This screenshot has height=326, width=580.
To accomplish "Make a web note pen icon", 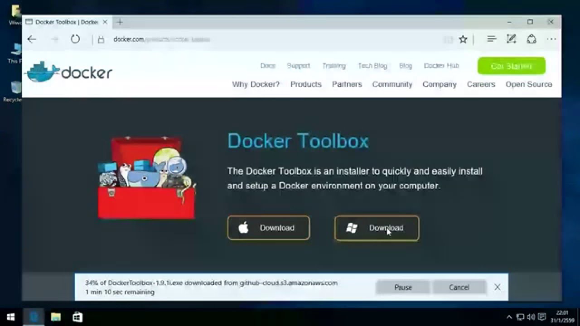I will click(x=512, y=39).
